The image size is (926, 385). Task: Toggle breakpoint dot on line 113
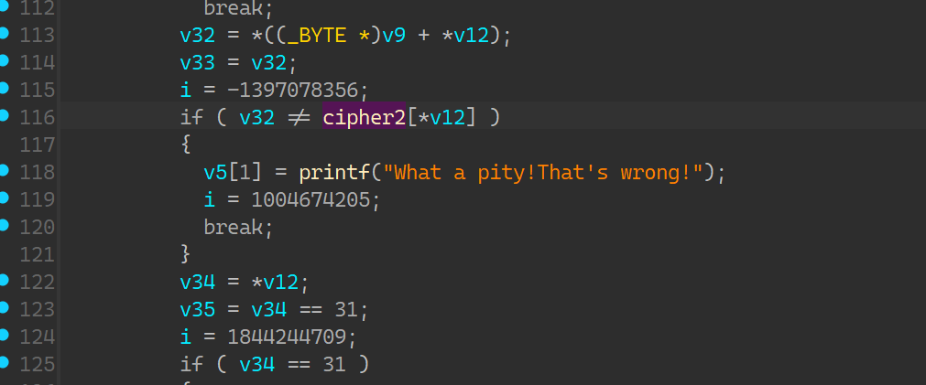pos(5,34)
